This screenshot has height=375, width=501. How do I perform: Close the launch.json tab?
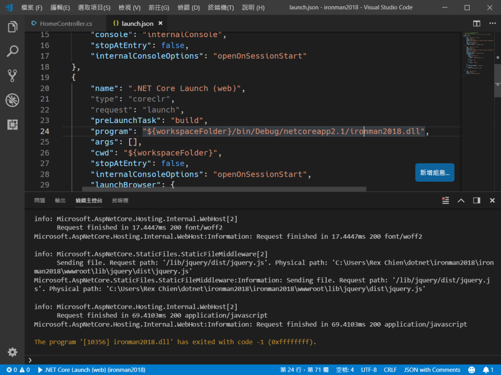[160, 23]
